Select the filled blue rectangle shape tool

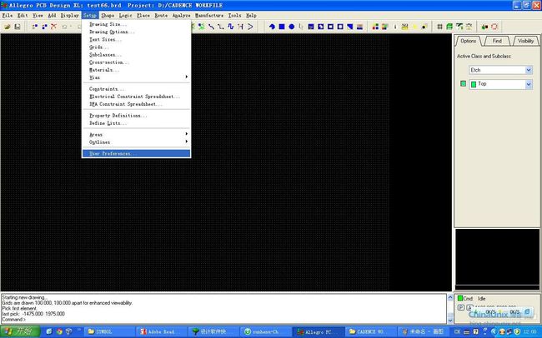(x=282, y=27)
